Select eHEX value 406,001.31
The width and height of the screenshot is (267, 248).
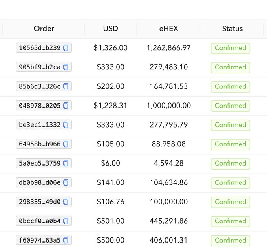coord(168,240)
